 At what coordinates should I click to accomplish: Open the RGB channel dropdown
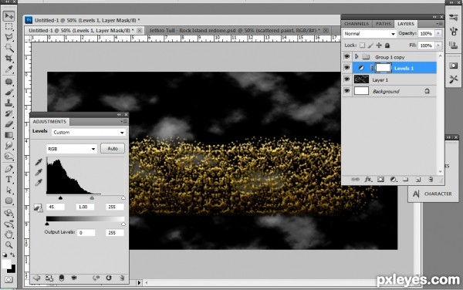click(72, 149)
